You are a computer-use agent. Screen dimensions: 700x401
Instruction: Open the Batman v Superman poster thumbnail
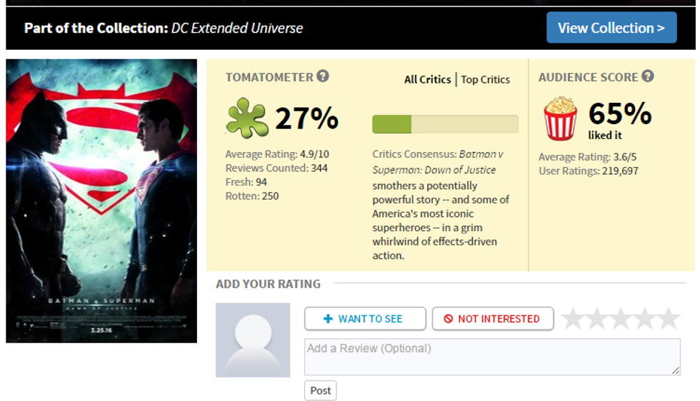click(x=101, y=200)
